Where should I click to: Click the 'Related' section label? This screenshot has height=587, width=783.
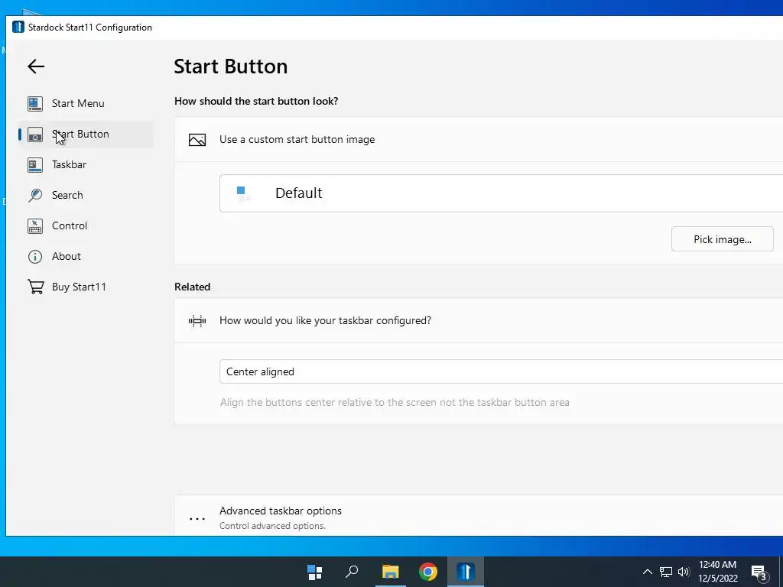pyautogui.click(x=192, y=287)
